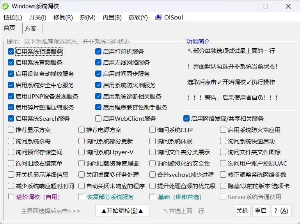The width and height of the screenshot is (300, 224).
Task: Click the OlSoul computer icon in the menu bar
Action: (x=158, y=18)
